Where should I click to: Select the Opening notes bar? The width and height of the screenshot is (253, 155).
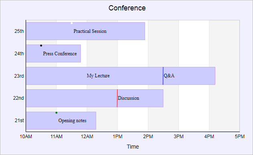[x=61, y=121]
